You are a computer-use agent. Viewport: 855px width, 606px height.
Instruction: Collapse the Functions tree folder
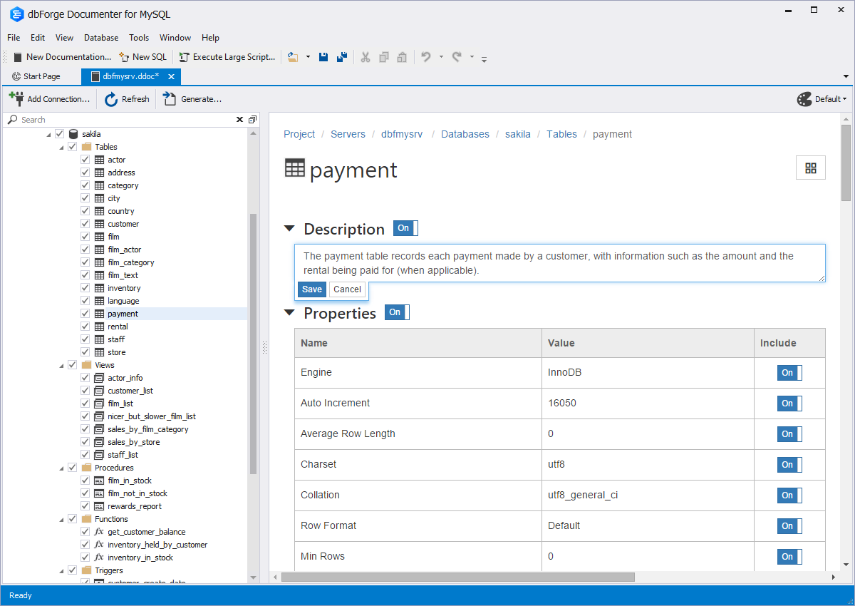(61, 519)
